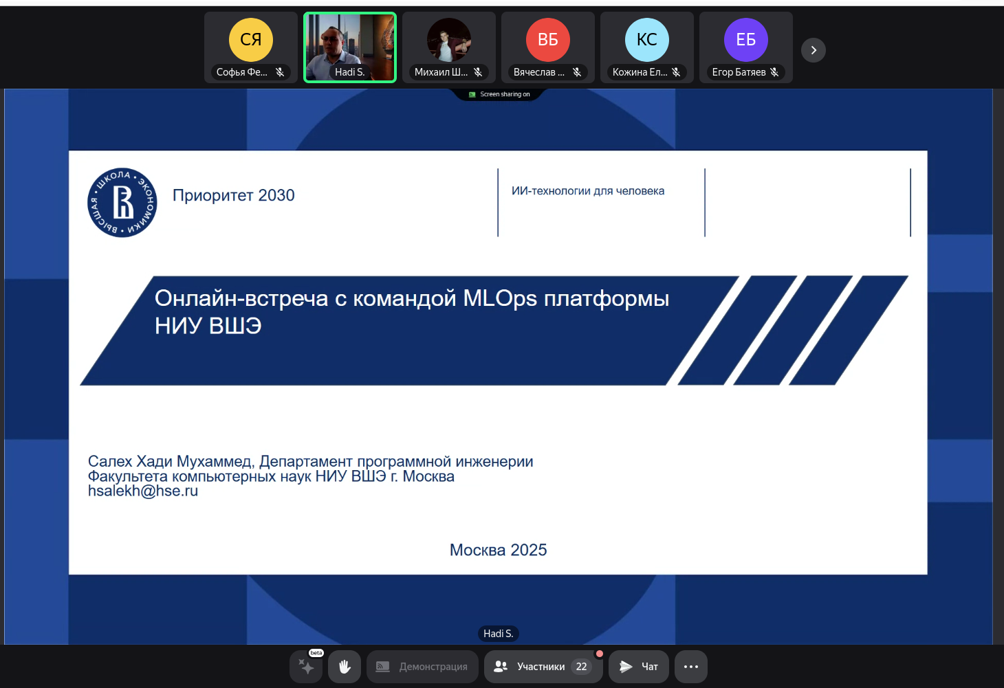Open the Участники participants list
Image resolution: width=1004 pixels, height=688 pixels.
click(543, 667)
